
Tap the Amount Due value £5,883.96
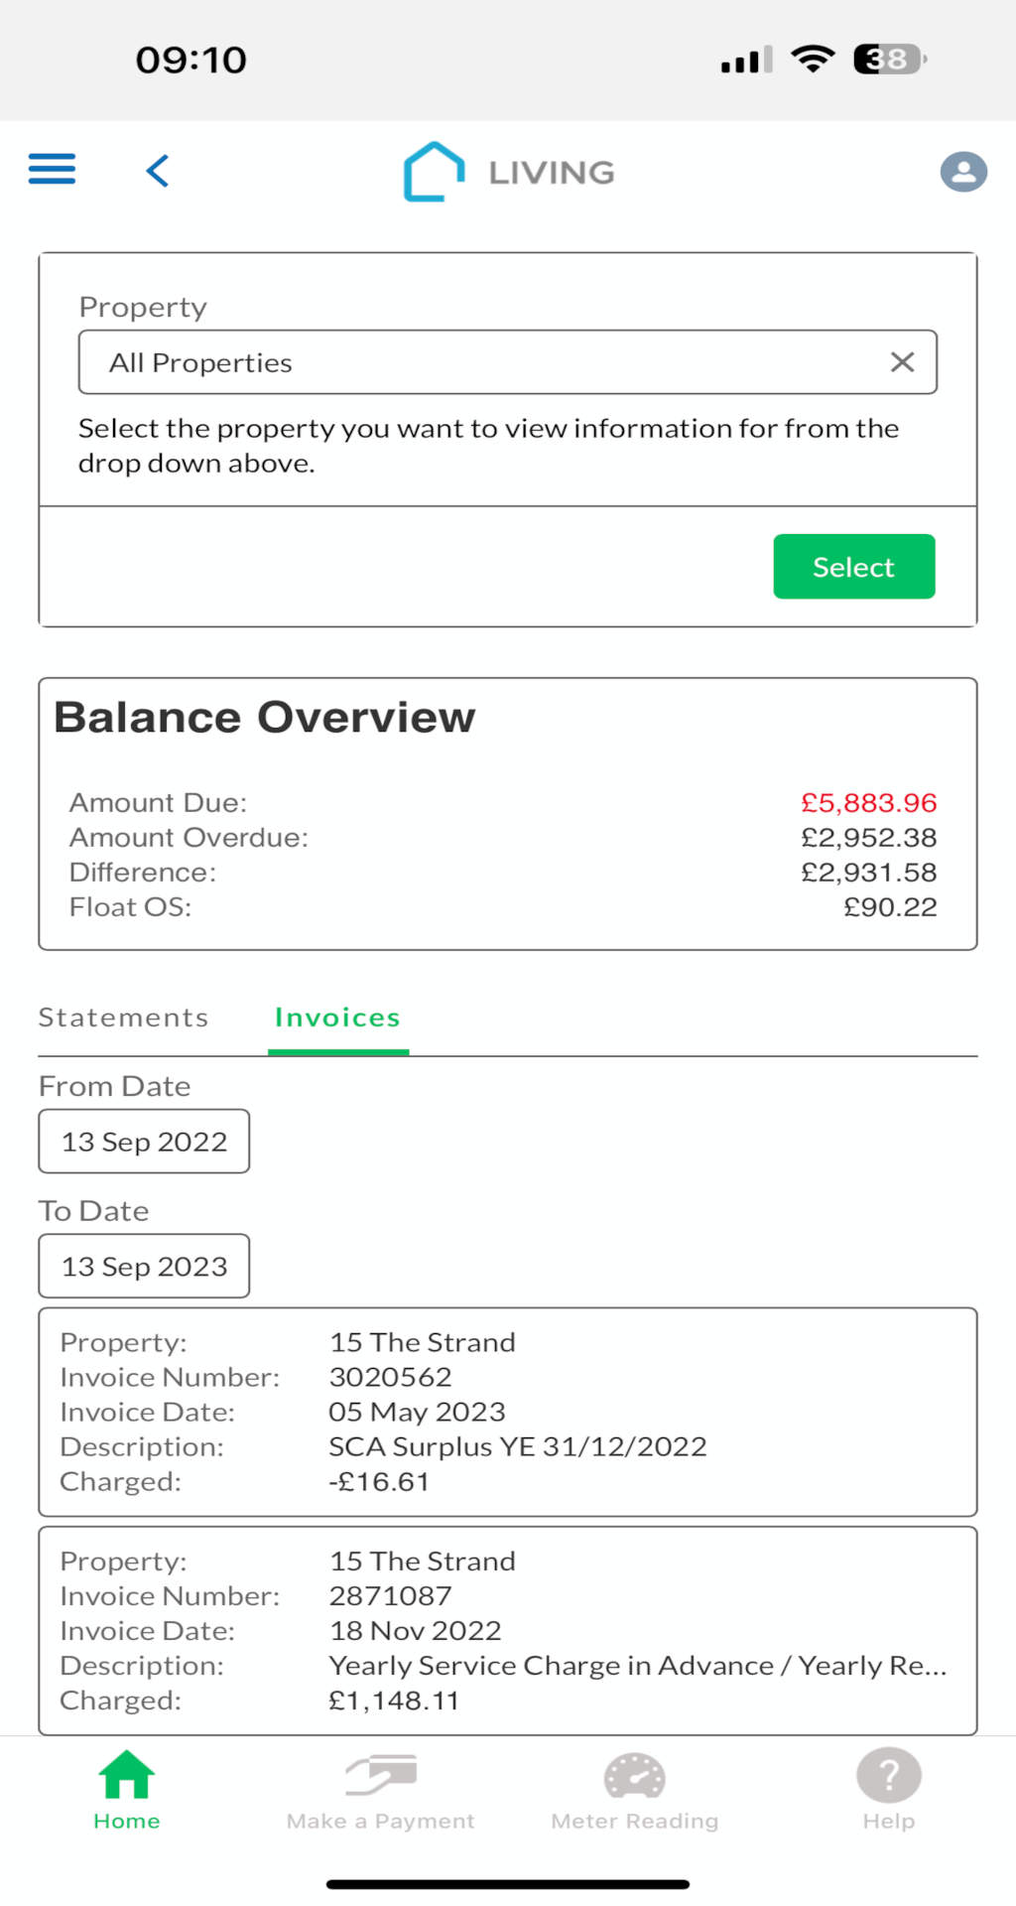coord(869,802)
